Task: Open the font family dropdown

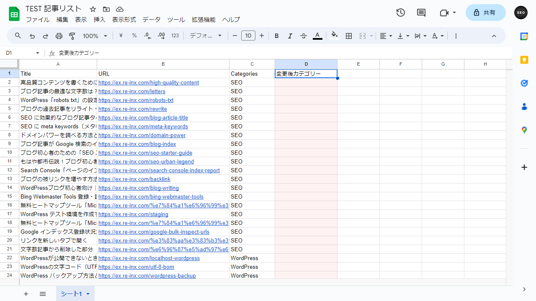Action: [x=206, y=36]
